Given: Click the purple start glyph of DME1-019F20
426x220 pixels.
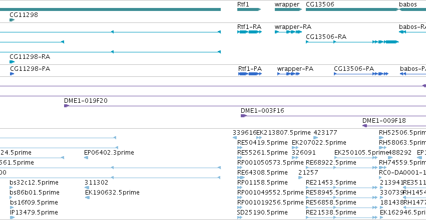Looking at the screenshot, I should (x=66, y=106).
